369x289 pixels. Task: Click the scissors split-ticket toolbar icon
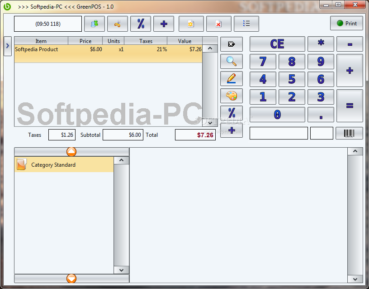coord(118,24)
